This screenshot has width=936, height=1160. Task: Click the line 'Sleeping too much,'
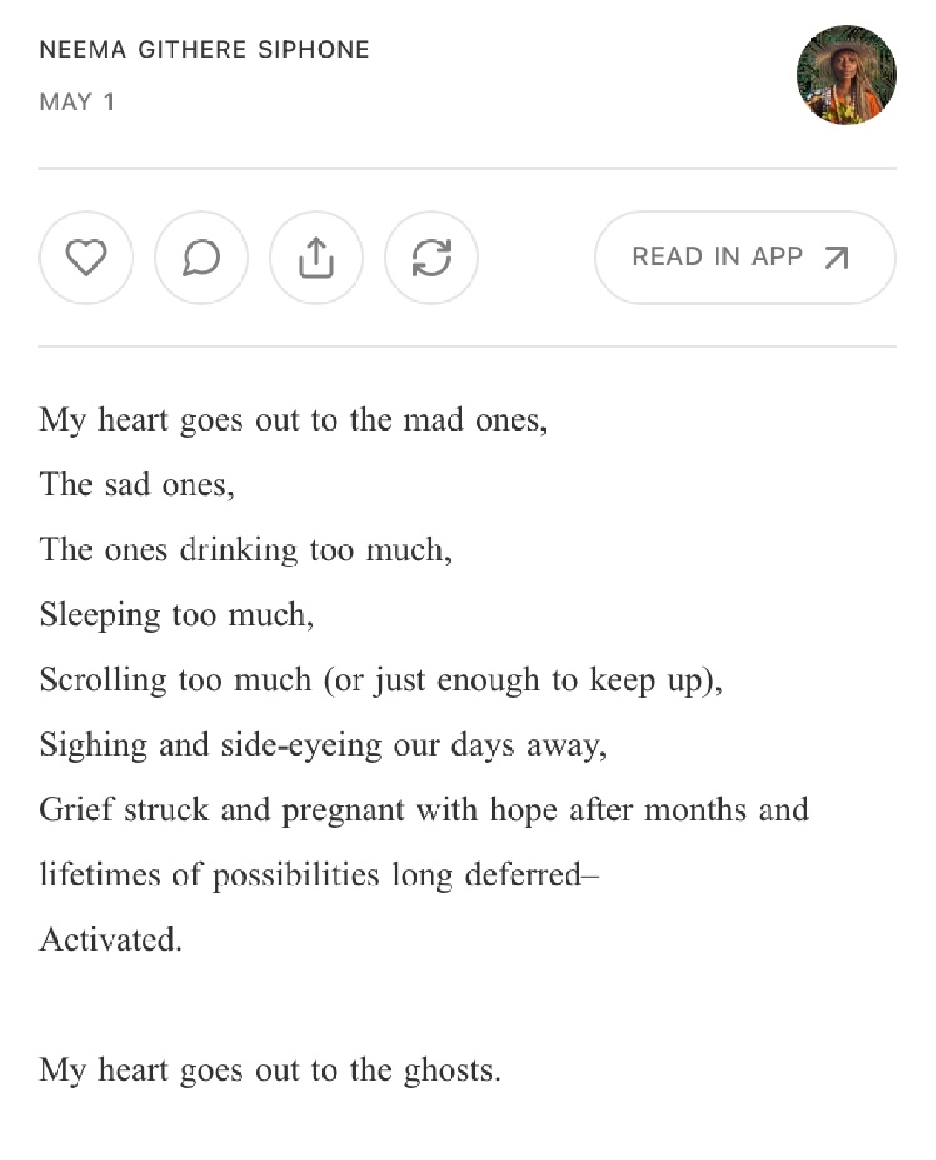(x=176, y=615)
